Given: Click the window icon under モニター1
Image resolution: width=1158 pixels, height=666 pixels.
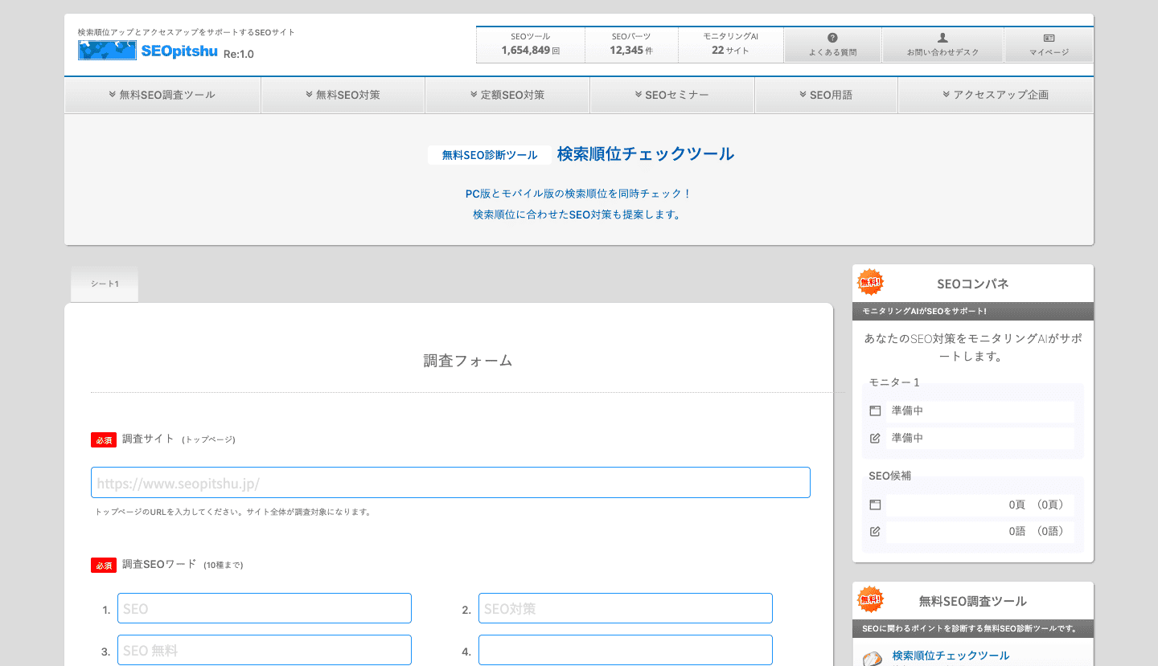Looking at the screenshot, I should coord(875,411).
